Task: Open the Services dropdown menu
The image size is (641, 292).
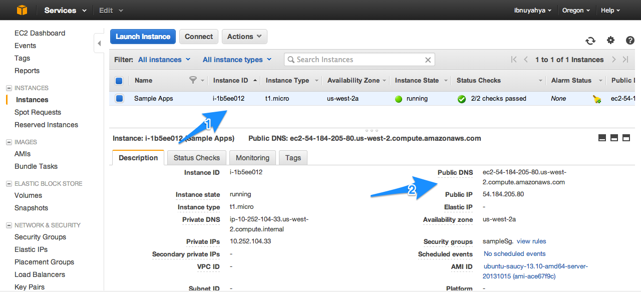Action: tap(65, 10)
